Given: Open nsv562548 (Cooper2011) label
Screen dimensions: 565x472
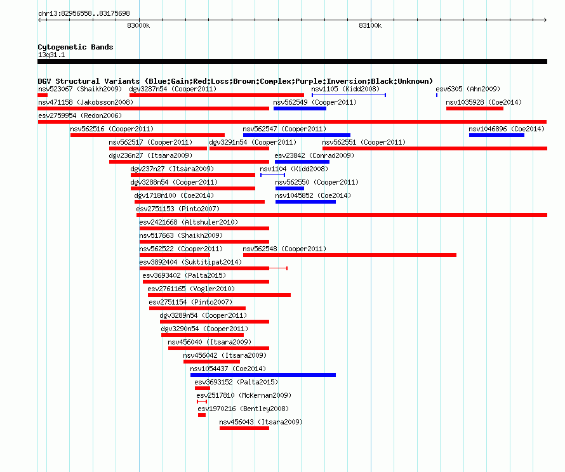Looking at the screenshot, I should 284,249.
